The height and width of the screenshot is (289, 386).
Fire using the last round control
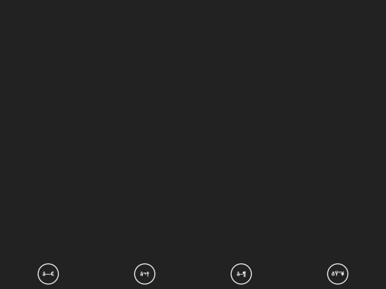pyautogui.click(x=337, y=274)
